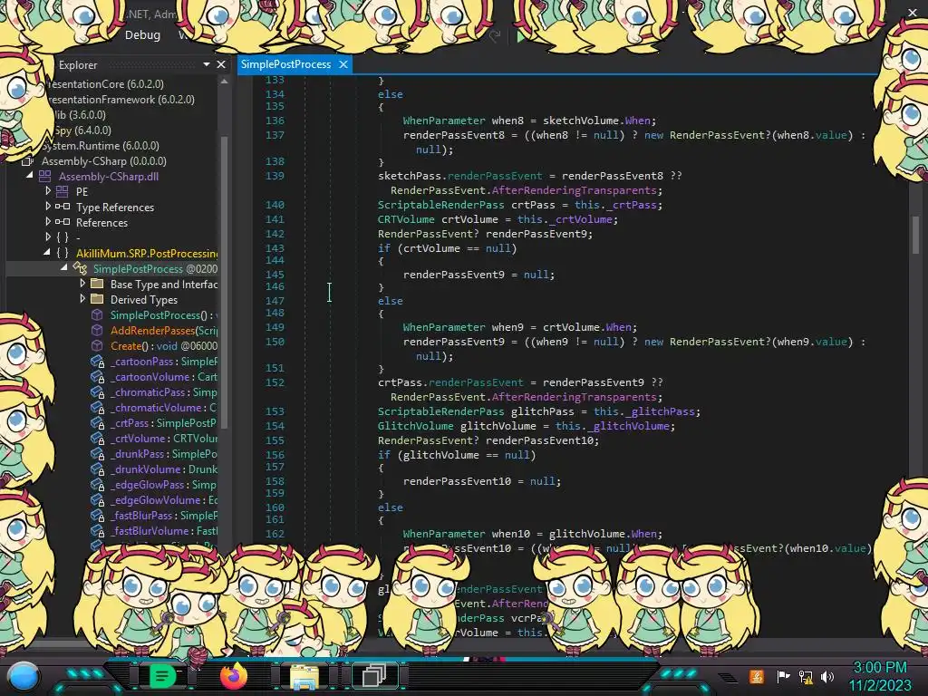
Task: Open the Explorer panel options dropdown
Action: pos(207,64)
